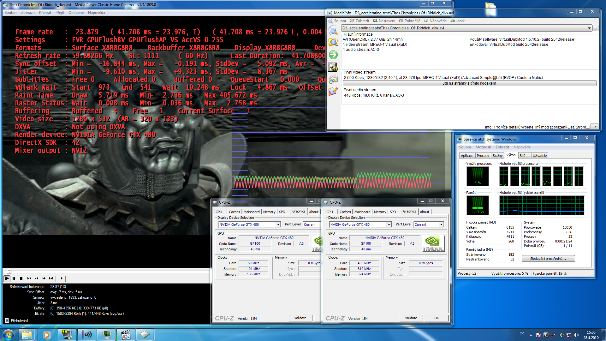
Task: Click MediaInfo open-folder sidebar icon
Action: pos(333,42)
